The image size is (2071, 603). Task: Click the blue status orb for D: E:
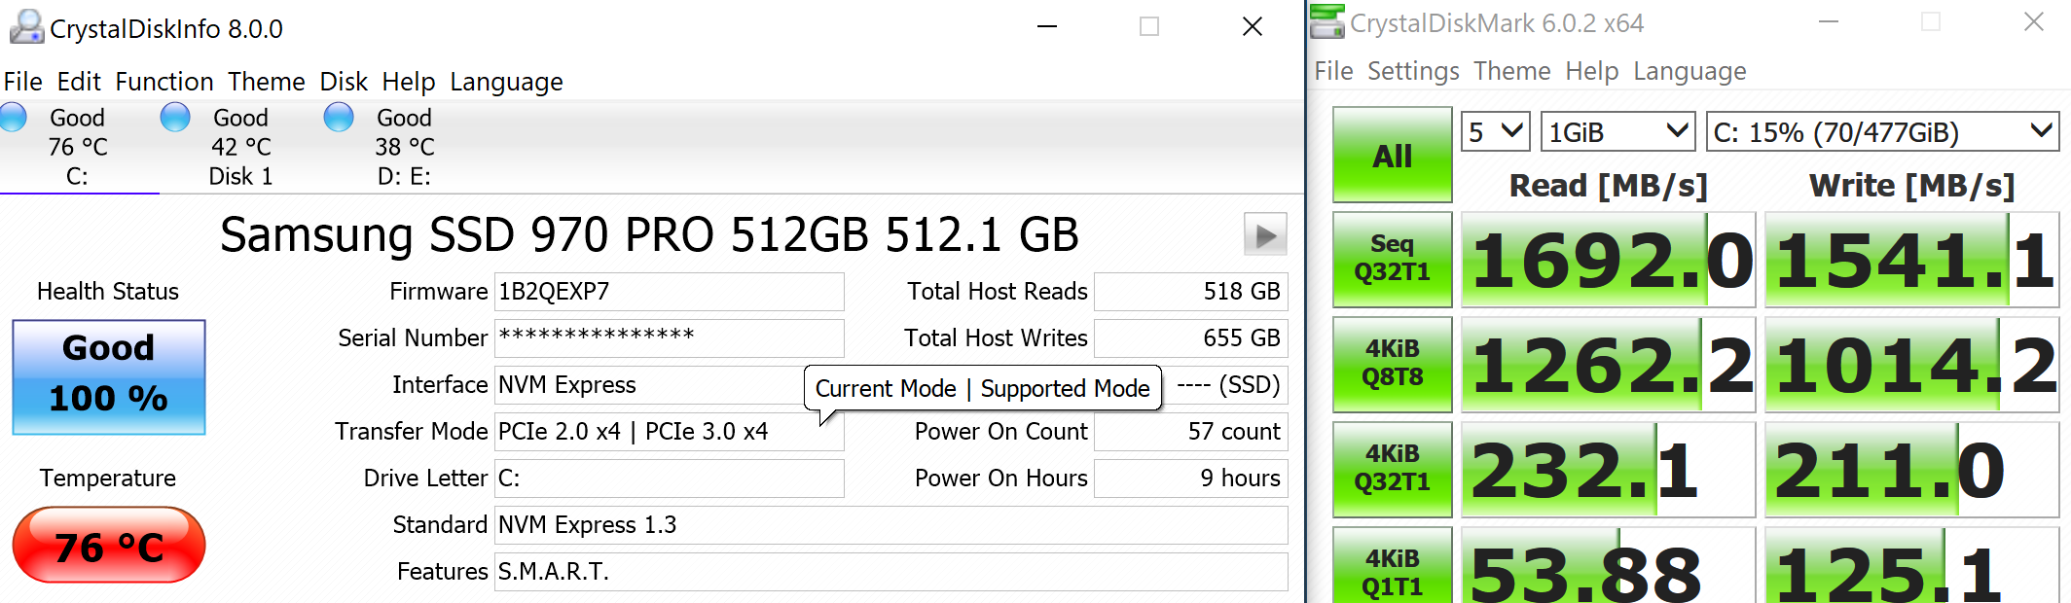click(x=339, y=118)
